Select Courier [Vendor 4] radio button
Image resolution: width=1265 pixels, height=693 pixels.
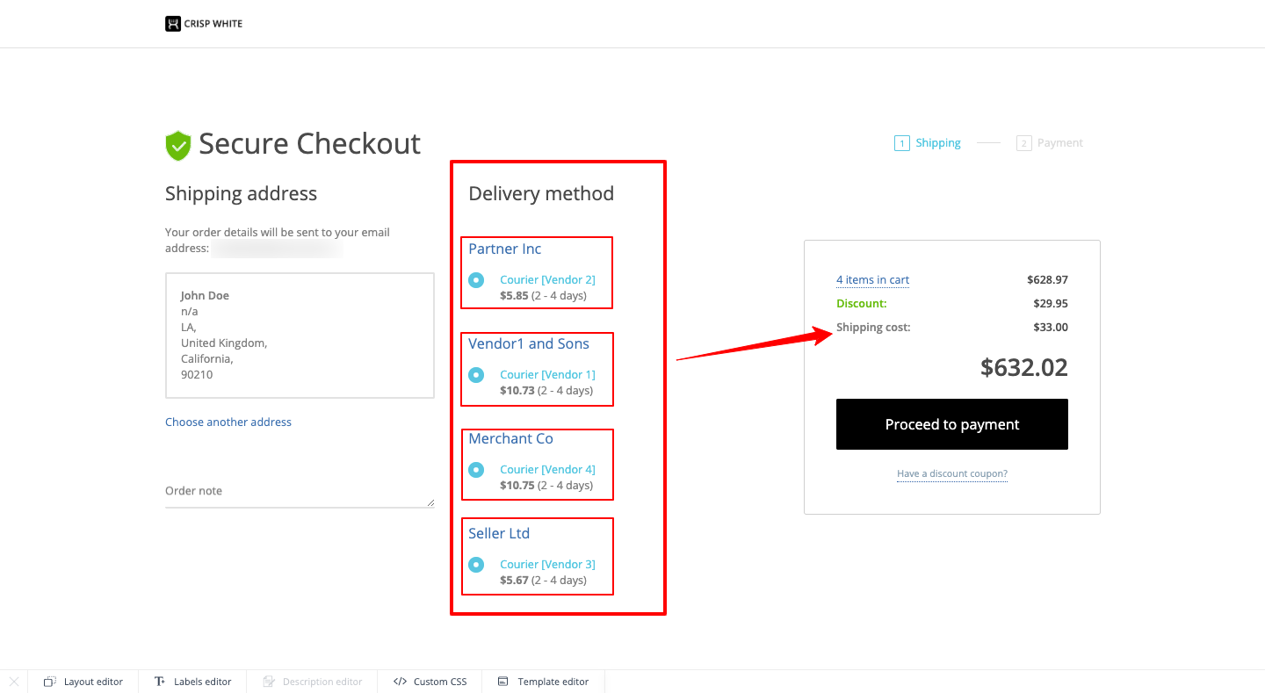coord(476,470)
